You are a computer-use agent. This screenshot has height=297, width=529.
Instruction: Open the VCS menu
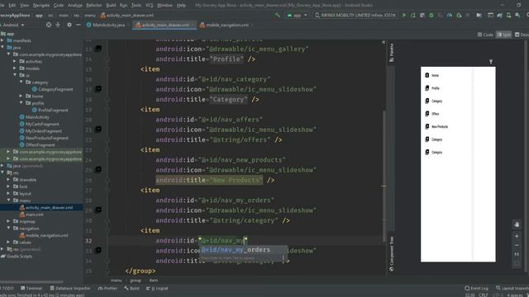149,5
